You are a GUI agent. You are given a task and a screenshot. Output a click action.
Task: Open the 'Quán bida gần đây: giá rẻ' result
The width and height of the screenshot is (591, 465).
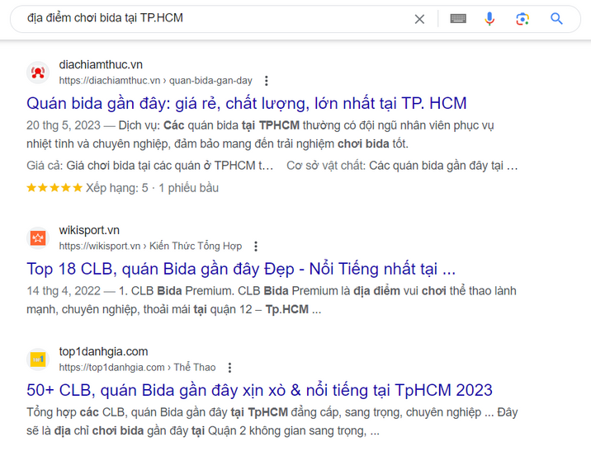click(x=246, y=103)
